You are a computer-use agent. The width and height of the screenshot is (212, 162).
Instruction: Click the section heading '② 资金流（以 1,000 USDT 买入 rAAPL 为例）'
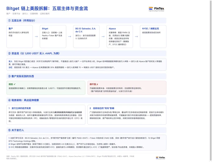pyautogui.click(x=34, y=53)
